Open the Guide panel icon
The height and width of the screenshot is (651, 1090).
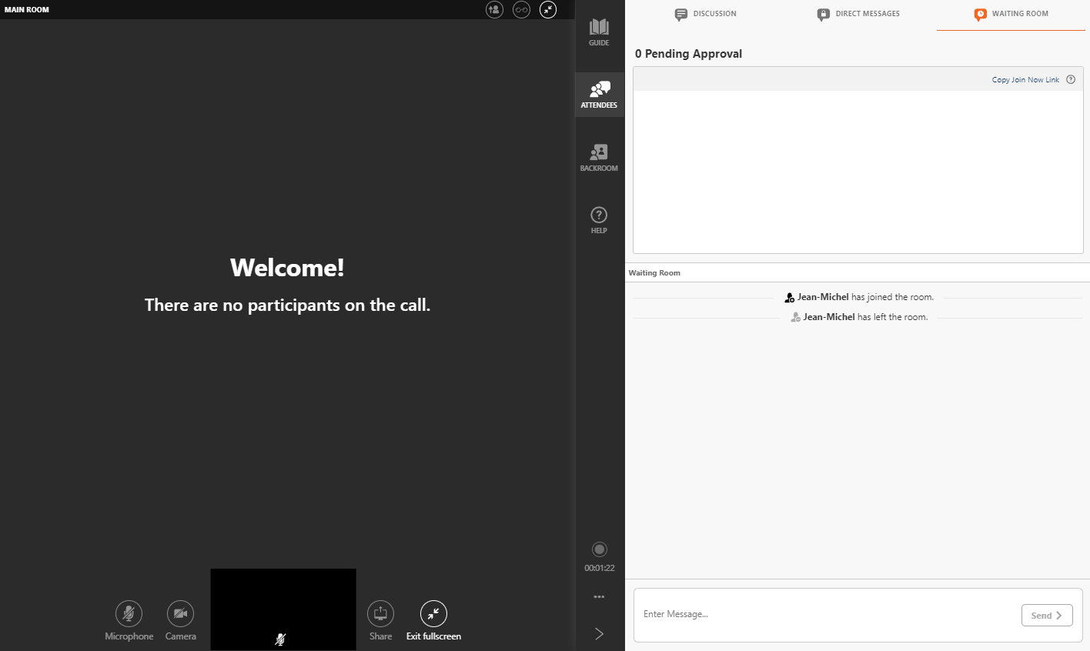coord(599,32)
